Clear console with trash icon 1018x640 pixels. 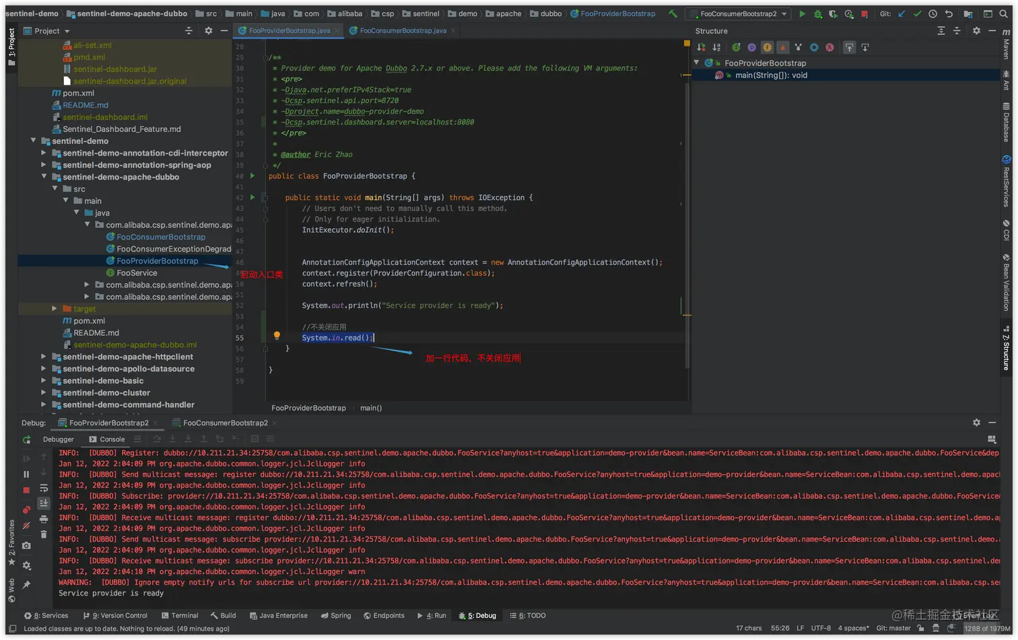click(x=44, y=534)
